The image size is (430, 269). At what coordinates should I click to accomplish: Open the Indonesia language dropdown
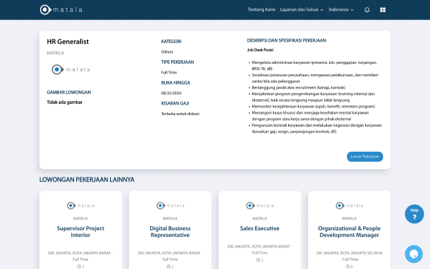coord(341,10)
